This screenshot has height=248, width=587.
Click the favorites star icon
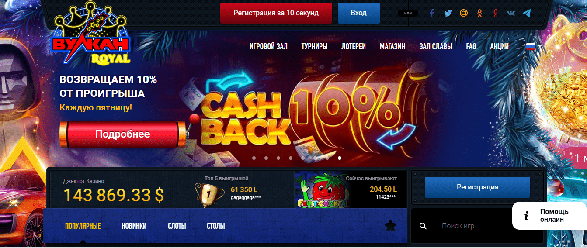pyautogui.click(x=390, y=226)
